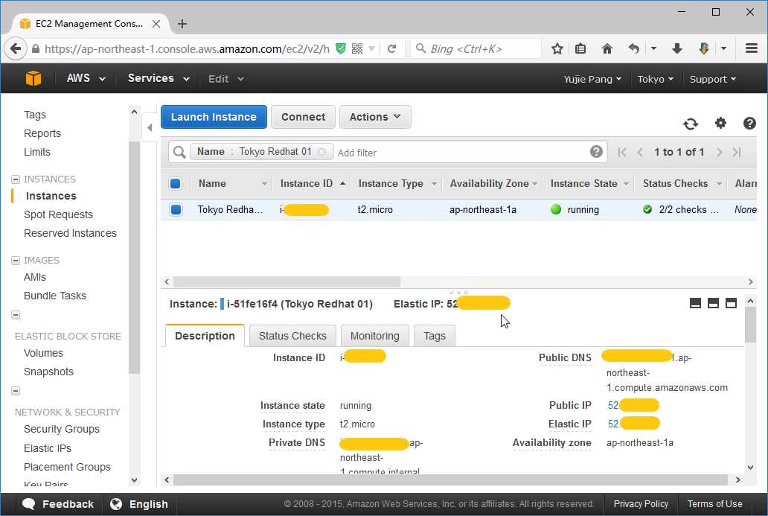768x516 pixels.
Task: Open the browser downloads arrow
Action: pyautogui.click(x=677, y=48)
